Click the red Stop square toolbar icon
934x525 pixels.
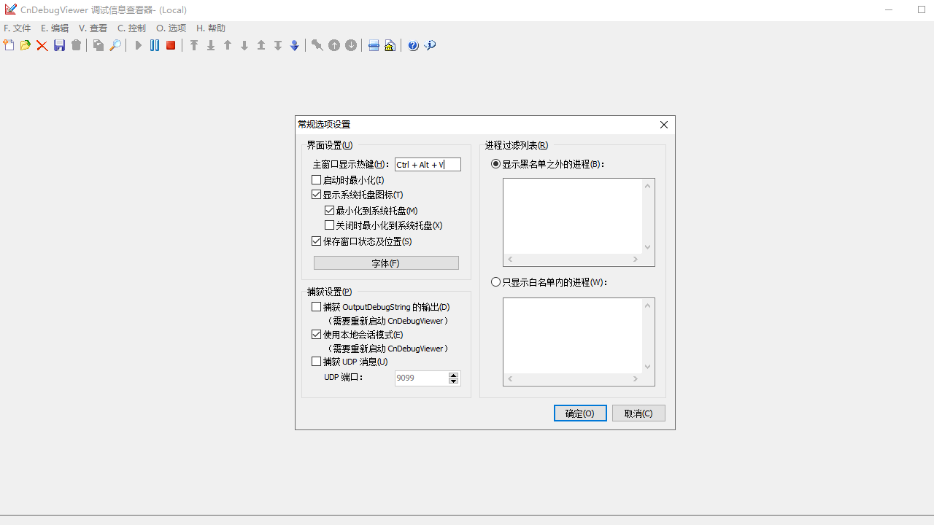click(x=171, y=45)
